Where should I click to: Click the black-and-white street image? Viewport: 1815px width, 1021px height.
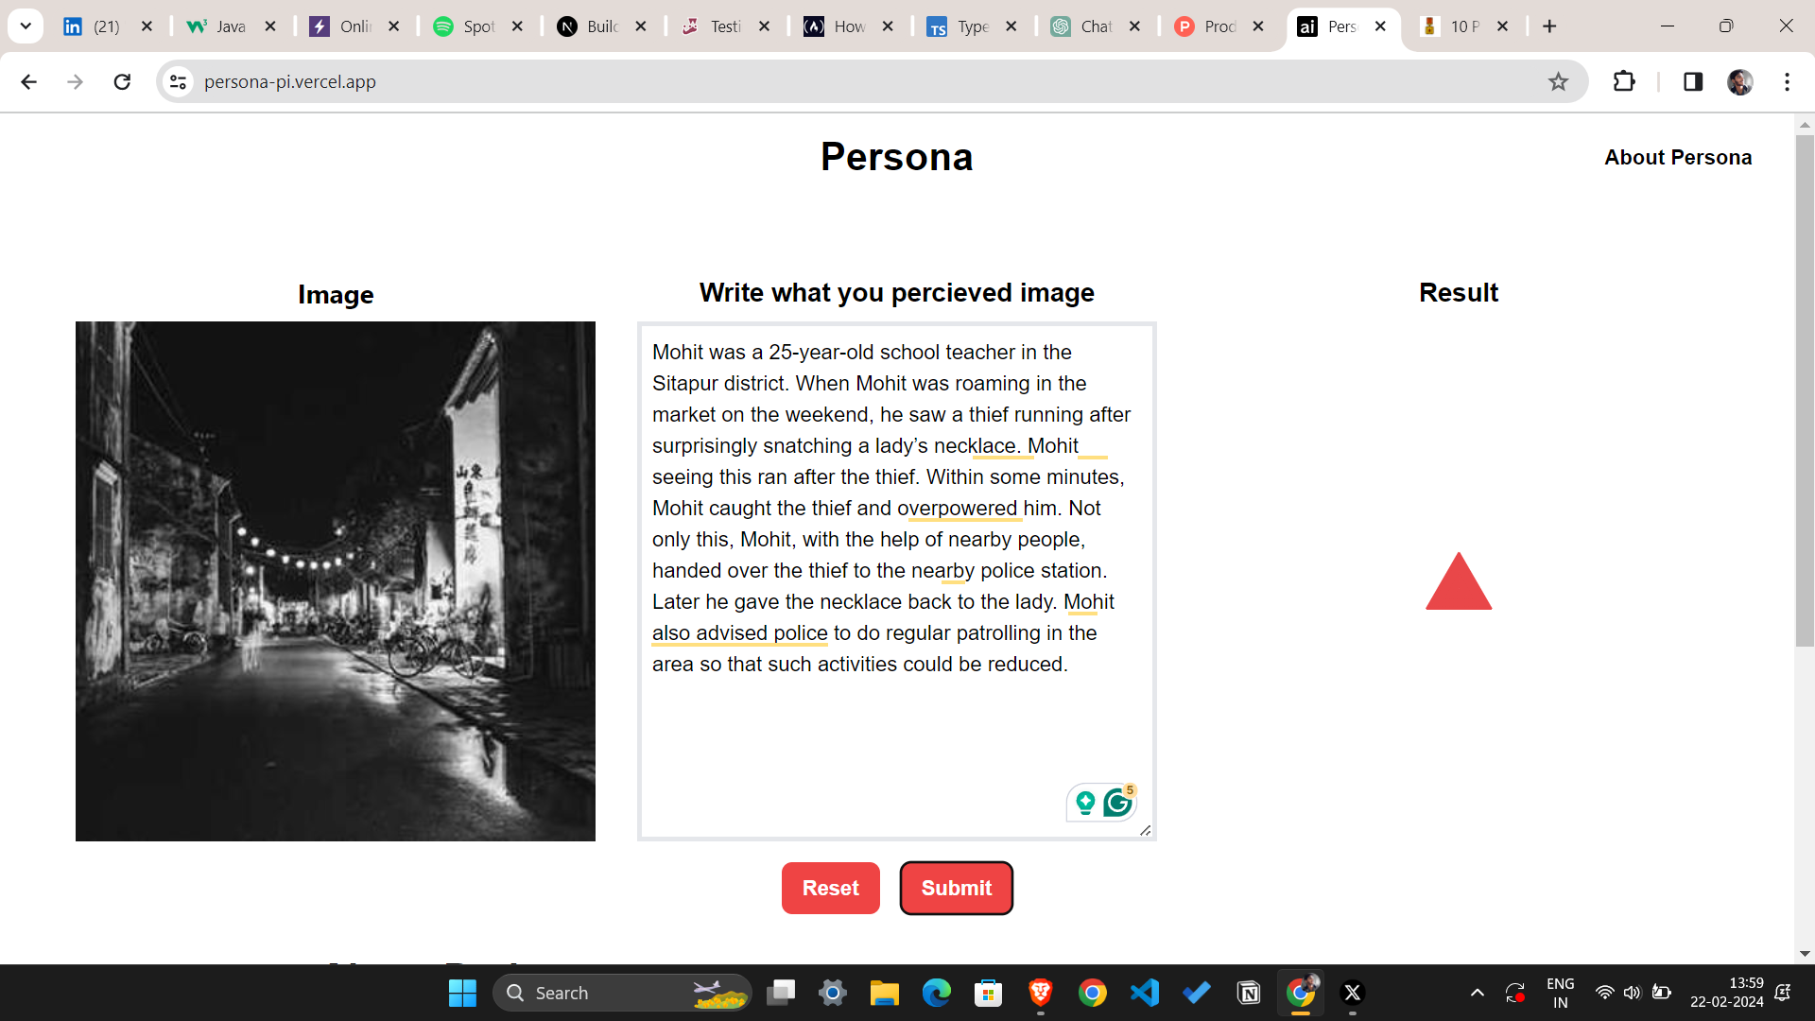click(336, 580)
